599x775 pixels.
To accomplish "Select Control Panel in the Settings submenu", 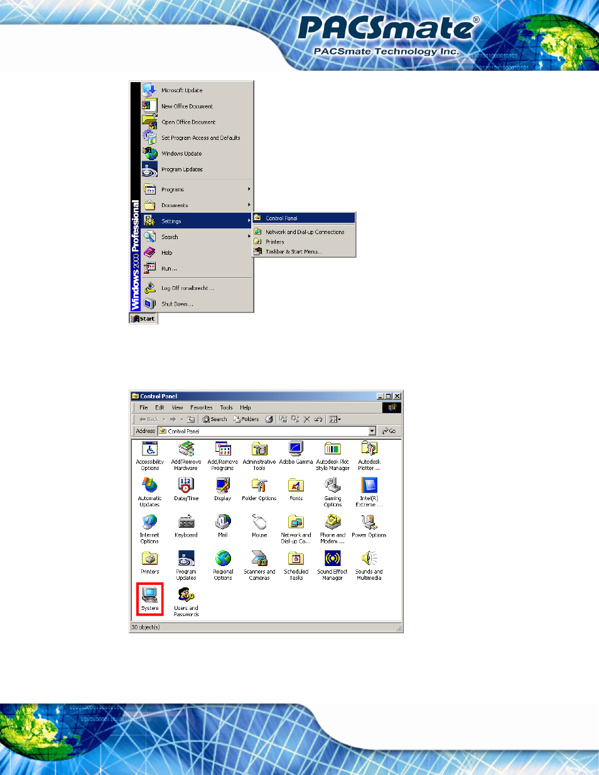I will point(304,218).
